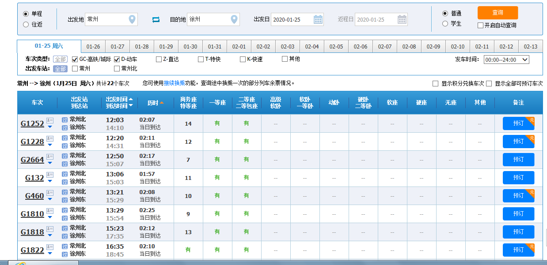
Task: Click the orange 查询 search button
Action: (x=498, y=12)
